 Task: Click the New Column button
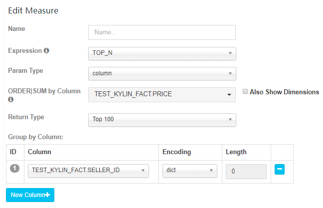tap(30, 195)
